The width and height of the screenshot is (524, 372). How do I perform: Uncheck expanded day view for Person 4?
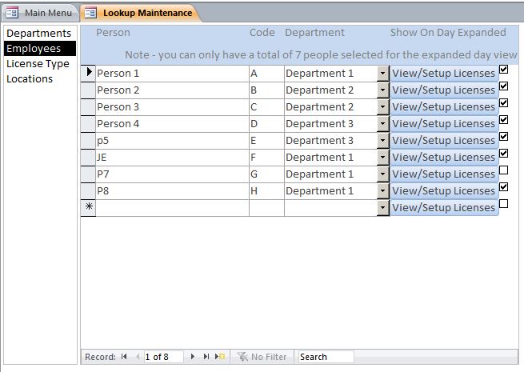(504, 119)
